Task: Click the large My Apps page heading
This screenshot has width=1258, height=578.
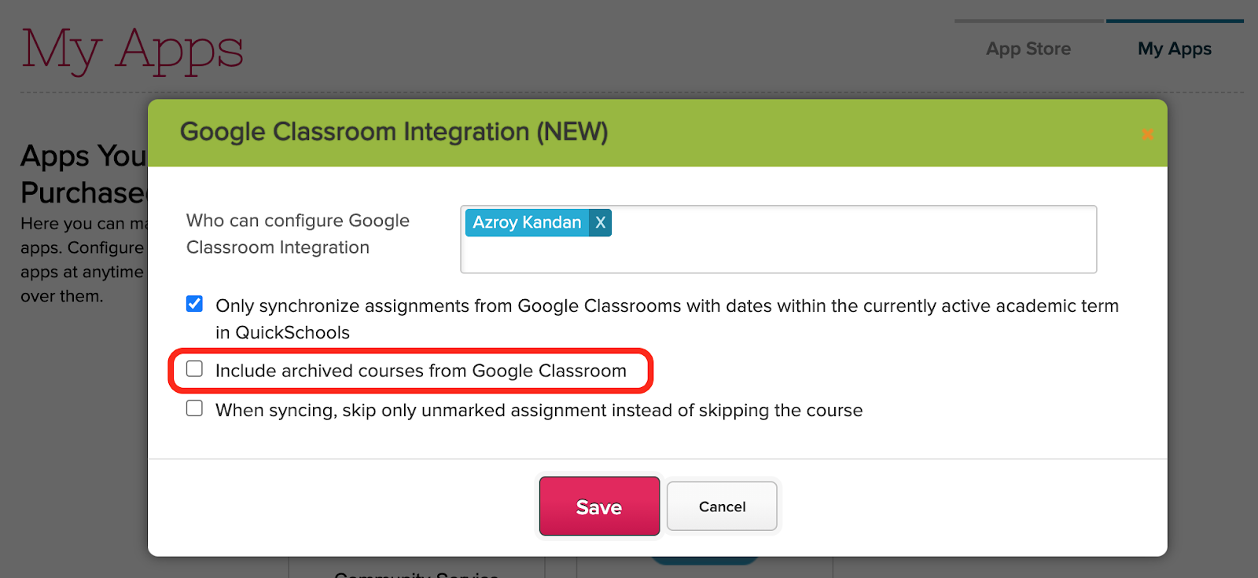Action: pos(133,50)
